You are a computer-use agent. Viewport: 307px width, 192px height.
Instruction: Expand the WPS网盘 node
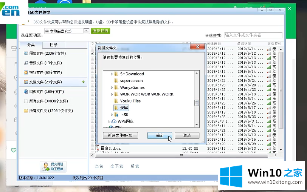tap(109, 121)
